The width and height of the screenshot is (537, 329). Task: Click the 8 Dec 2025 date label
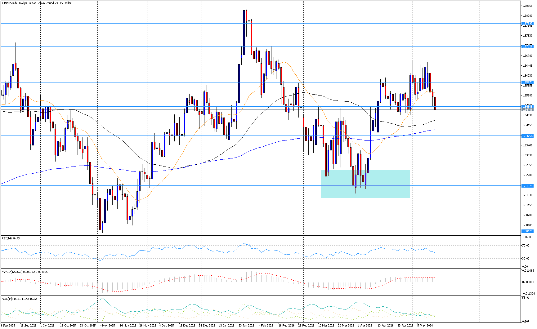(167, 325)
